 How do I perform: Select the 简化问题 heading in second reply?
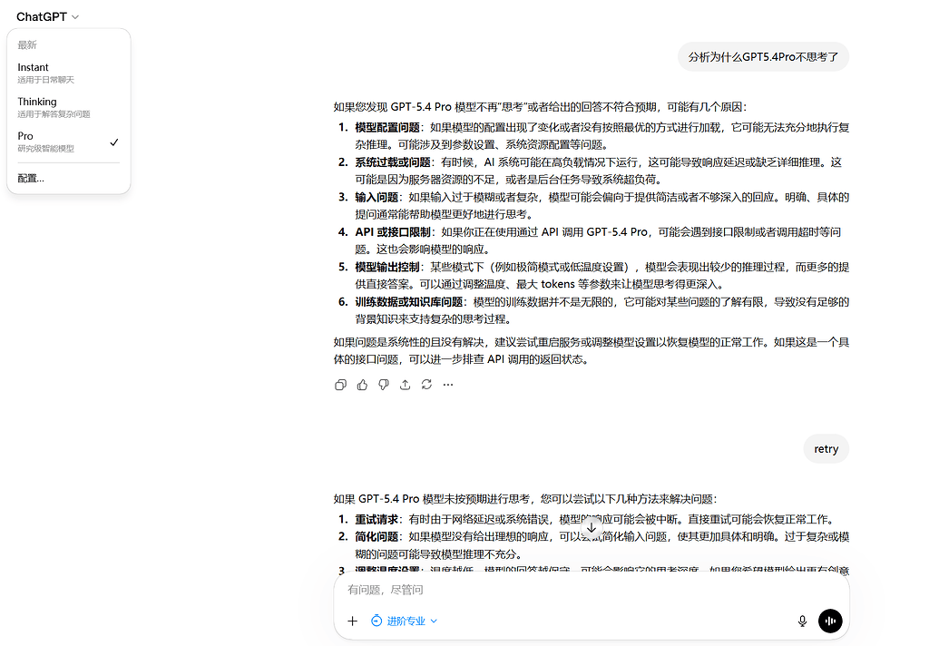click(x=376, y=537)
